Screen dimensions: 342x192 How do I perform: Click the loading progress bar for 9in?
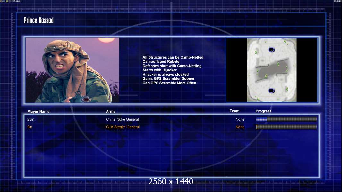pyautogui.click(x=286, y=127)
